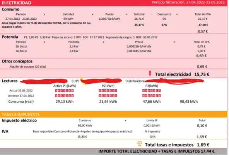
Task: Click the light bulb icon beside Total electricidad
Action: (150, 73)
